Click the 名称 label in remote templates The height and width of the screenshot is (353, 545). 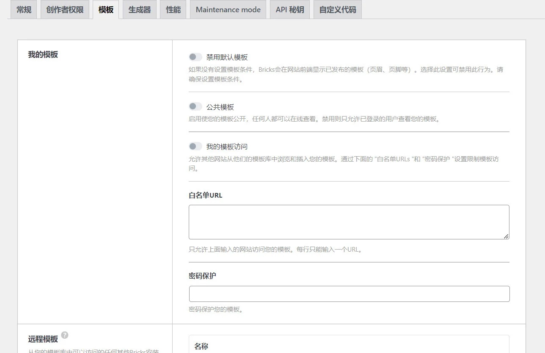(x=201, y=346)
